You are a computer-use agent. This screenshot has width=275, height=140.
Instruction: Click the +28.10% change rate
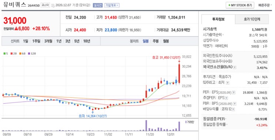41,29
